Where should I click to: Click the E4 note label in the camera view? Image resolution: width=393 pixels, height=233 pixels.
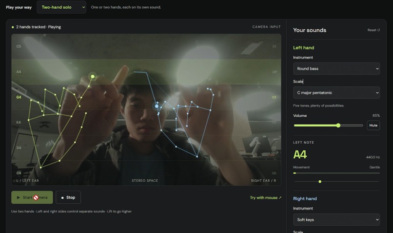19,122
